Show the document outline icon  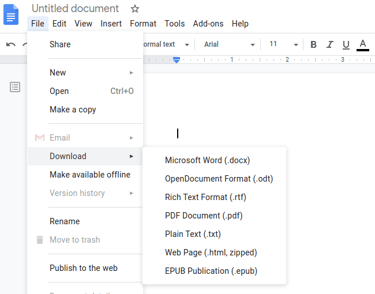coord(15,87)
